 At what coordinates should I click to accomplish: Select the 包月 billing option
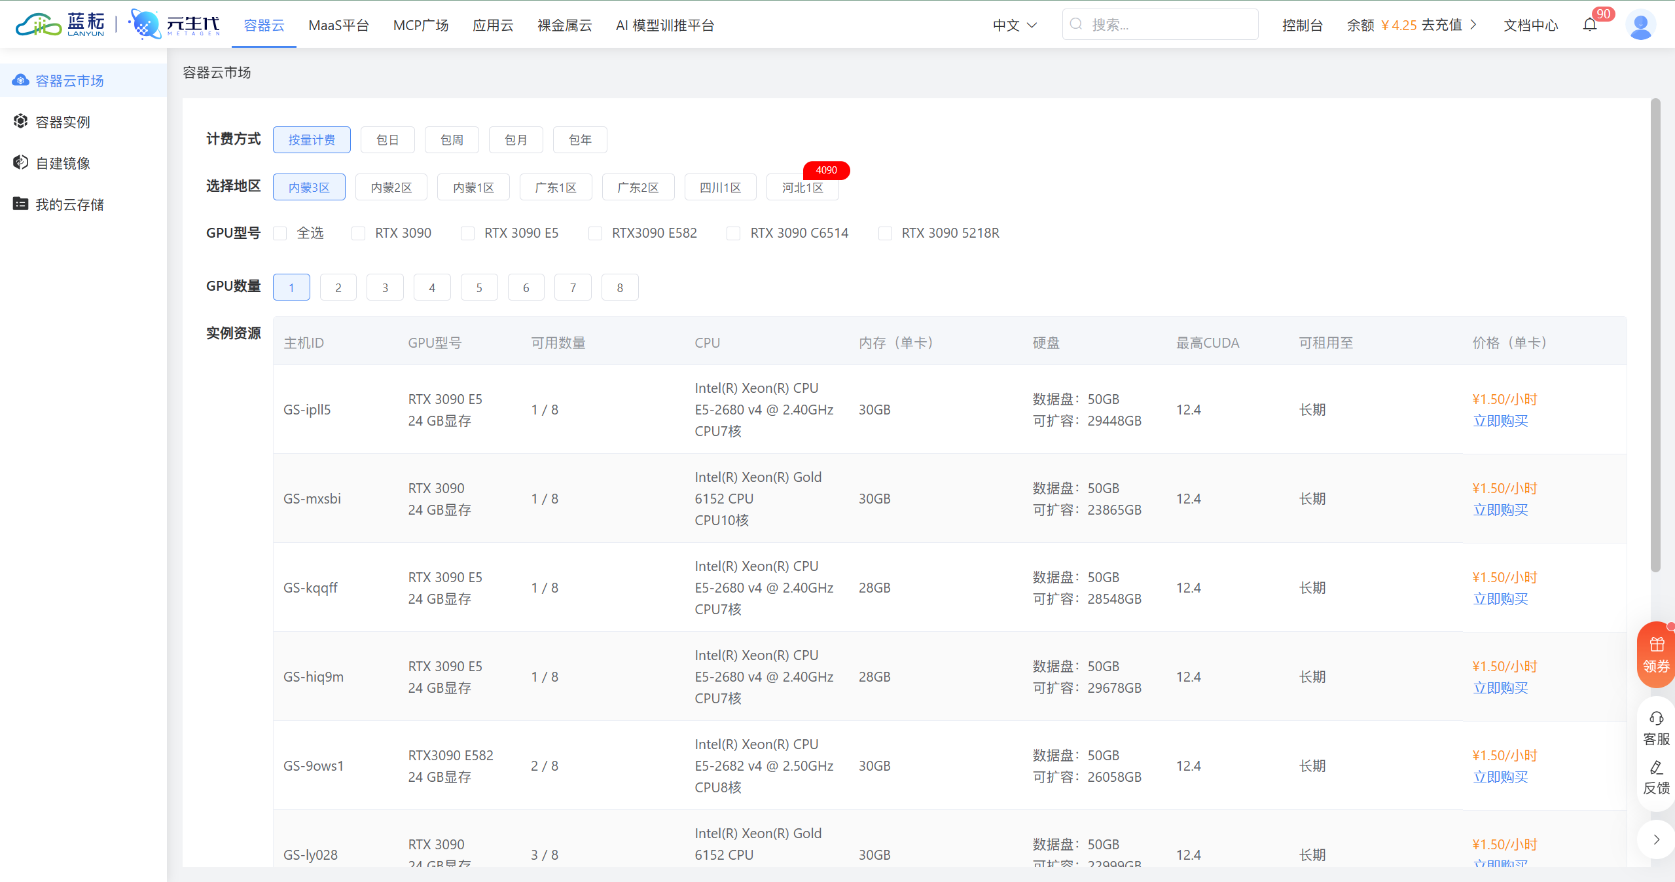[x=516, y=140]
